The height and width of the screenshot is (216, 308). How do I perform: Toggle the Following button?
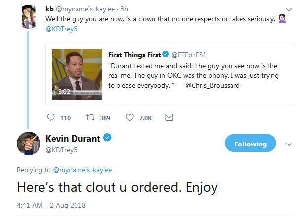(x=250, y=144)
